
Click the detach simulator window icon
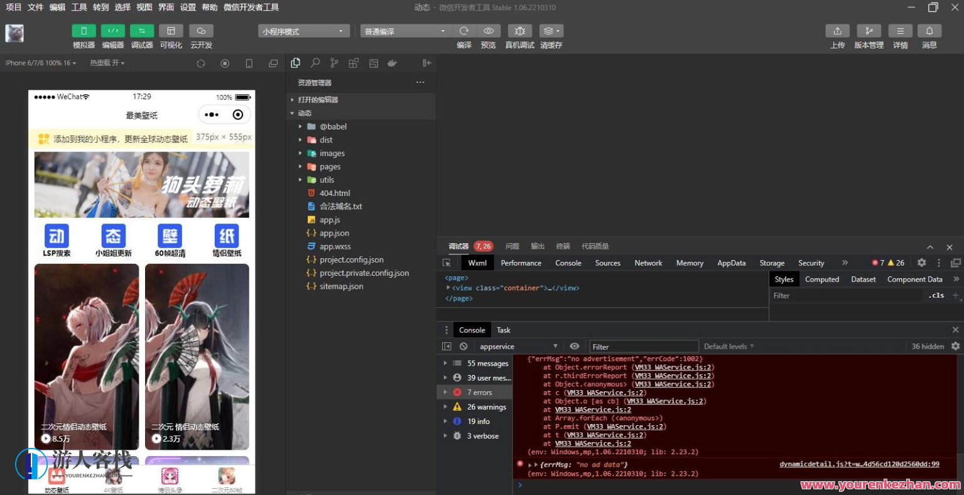point(273,63)
